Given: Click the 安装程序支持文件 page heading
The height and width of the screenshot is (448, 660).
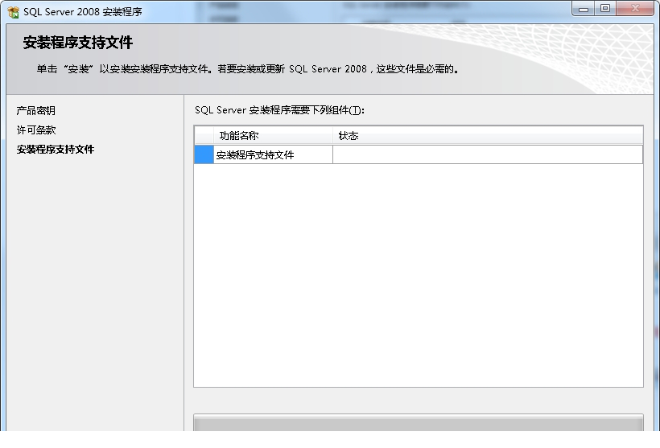Looking at the screenshot, I should tap(78, 43).
